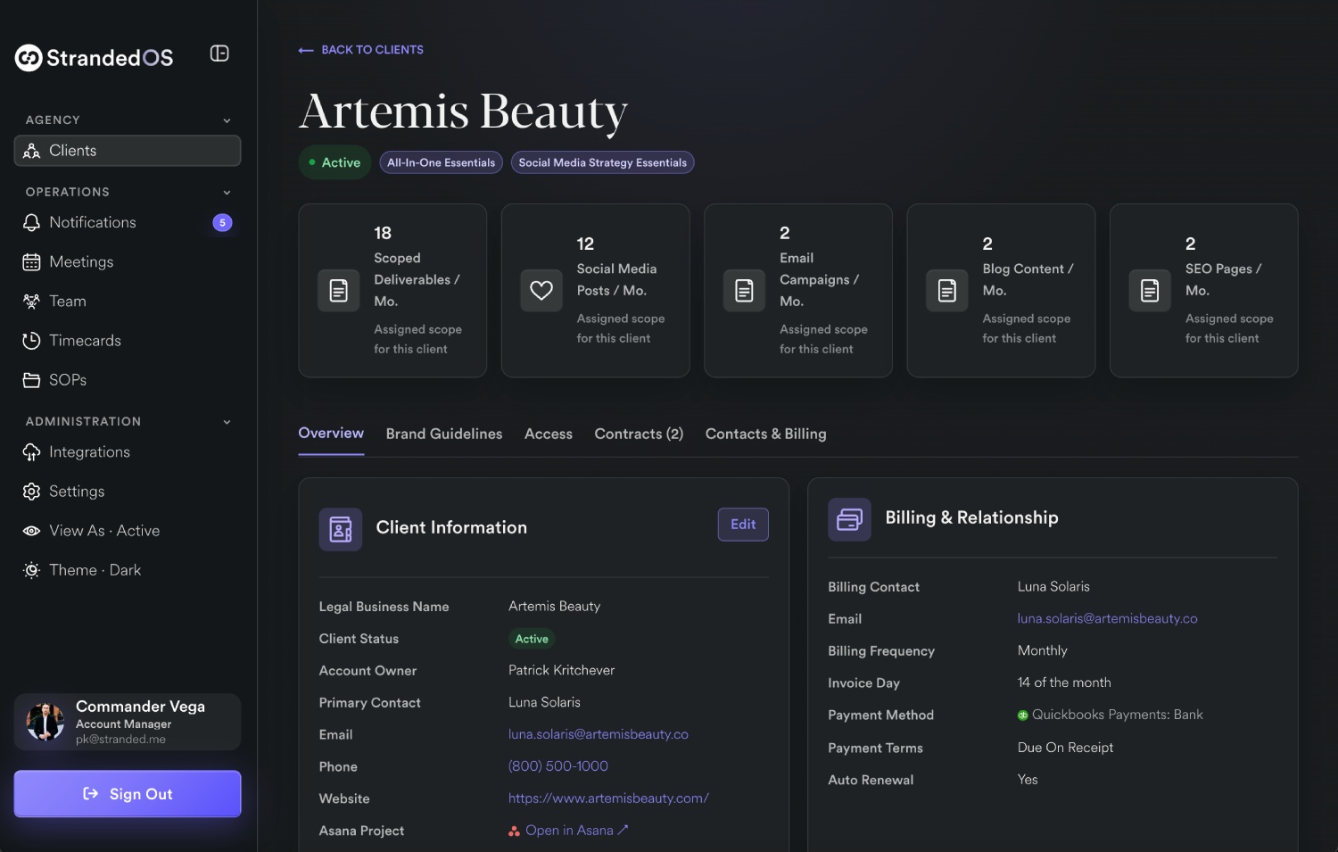Click Edit in Client Information

(x=743, y=525)
